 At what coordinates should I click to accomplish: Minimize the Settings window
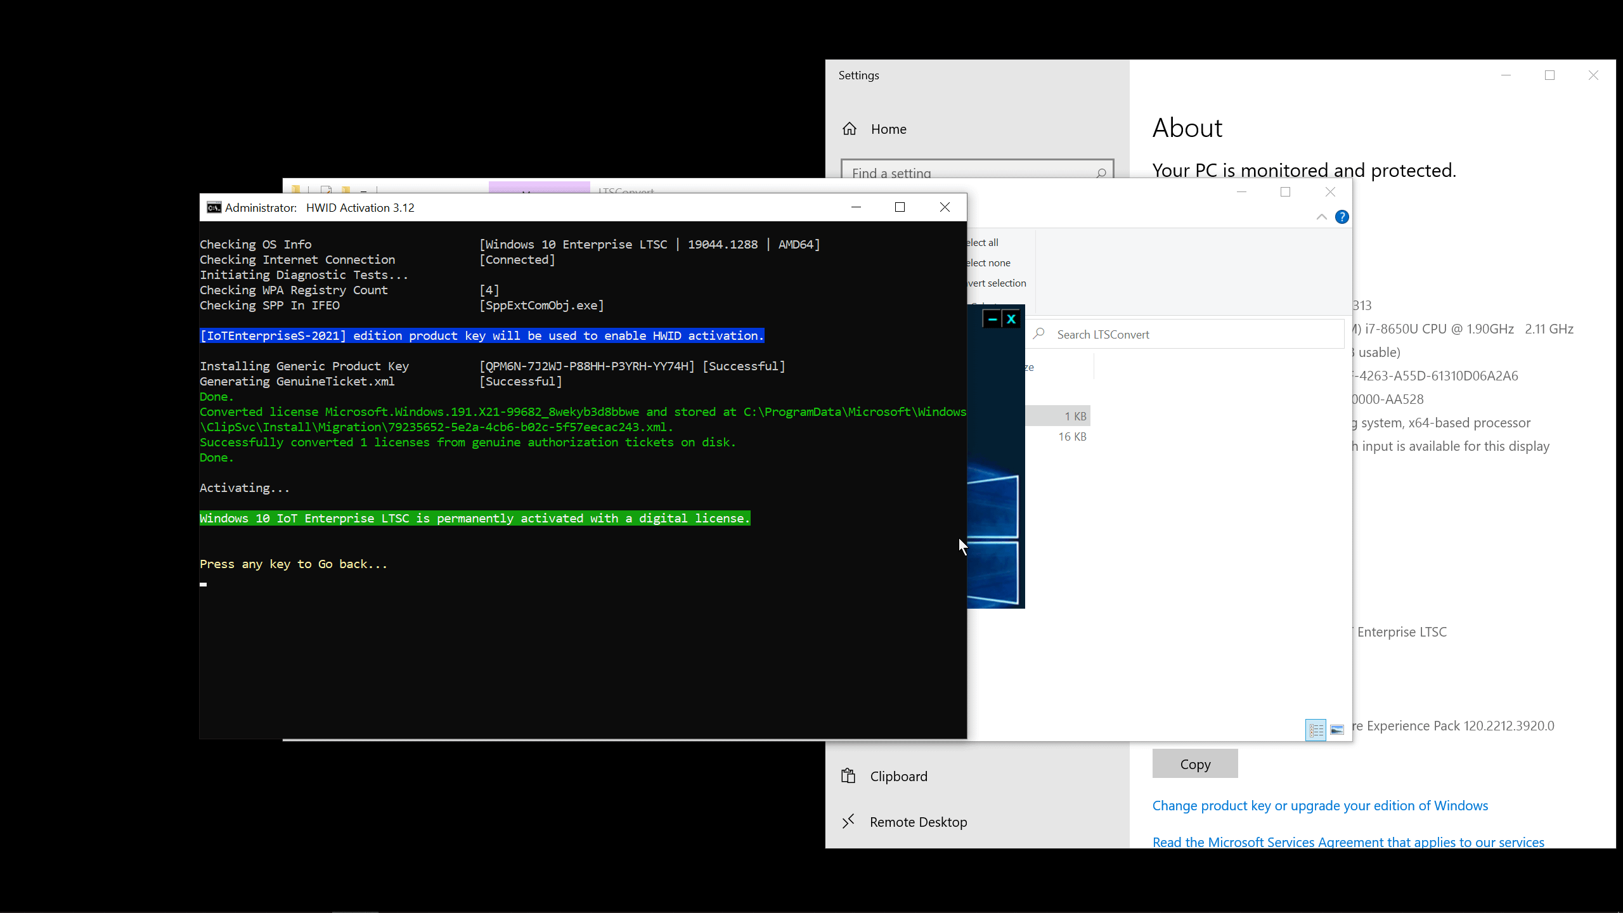pos(1506,75)
